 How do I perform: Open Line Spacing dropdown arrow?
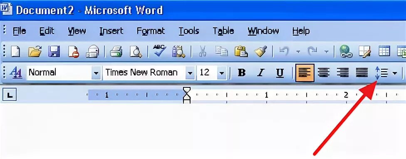point(395,73)
